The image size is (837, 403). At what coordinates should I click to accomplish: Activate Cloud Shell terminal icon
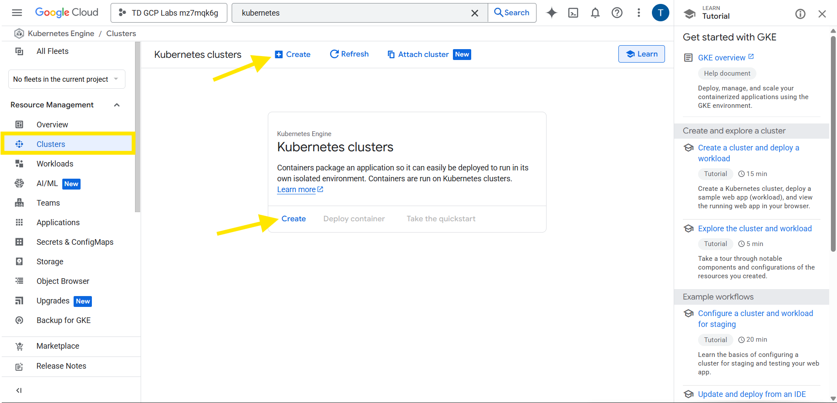click(x=573, y=13)
